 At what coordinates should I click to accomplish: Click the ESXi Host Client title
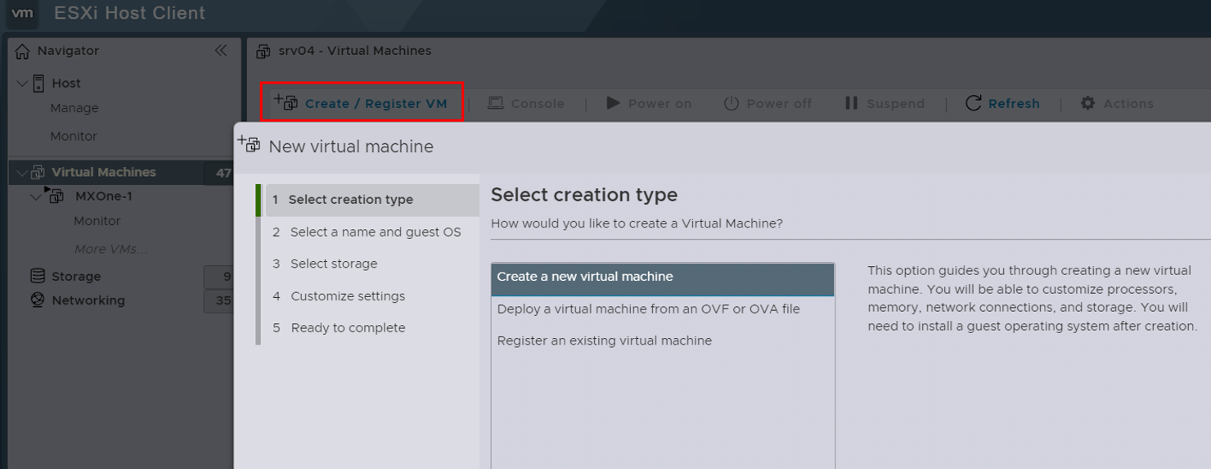point(129,13)
